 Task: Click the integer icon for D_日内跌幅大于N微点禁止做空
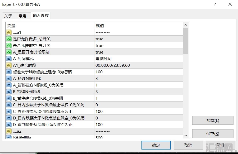[9, 118]
